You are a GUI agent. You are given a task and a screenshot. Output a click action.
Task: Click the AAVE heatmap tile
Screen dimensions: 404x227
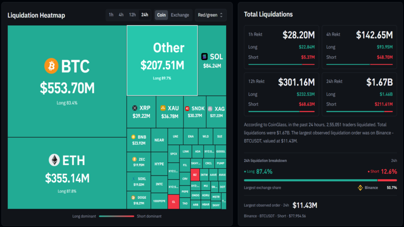pyautogui.click(x=214, y=175)
